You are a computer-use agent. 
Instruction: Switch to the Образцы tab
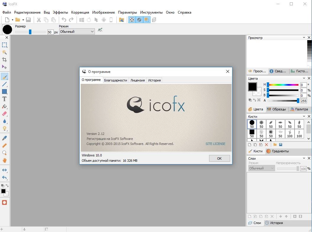277,109
